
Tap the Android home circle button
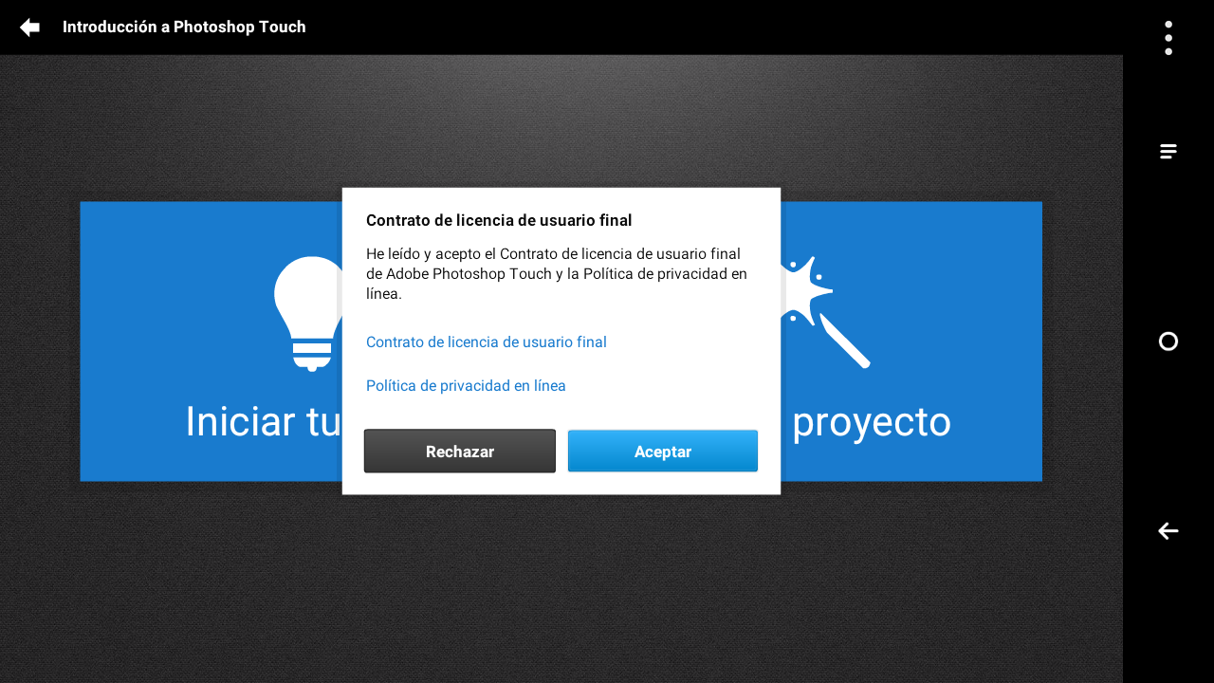[x=1168, y=341]
